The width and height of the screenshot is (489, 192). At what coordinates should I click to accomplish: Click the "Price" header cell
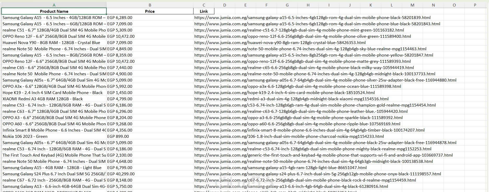[150, 11]
